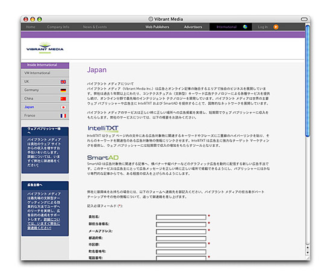Click the email address input field
The image size is (332, 278).
pos(181,231)
